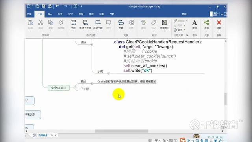Click the Print icon in quick access toolbar
Screen dimensions: 252x142
(50, 6)
